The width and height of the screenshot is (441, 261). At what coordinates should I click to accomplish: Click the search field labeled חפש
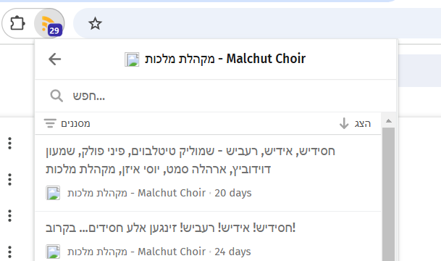(x=216, y=96)
